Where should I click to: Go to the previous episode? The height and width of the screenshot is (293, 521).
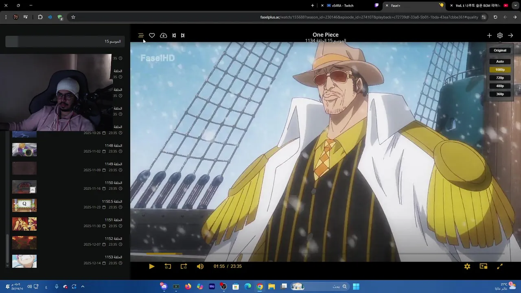174,35
